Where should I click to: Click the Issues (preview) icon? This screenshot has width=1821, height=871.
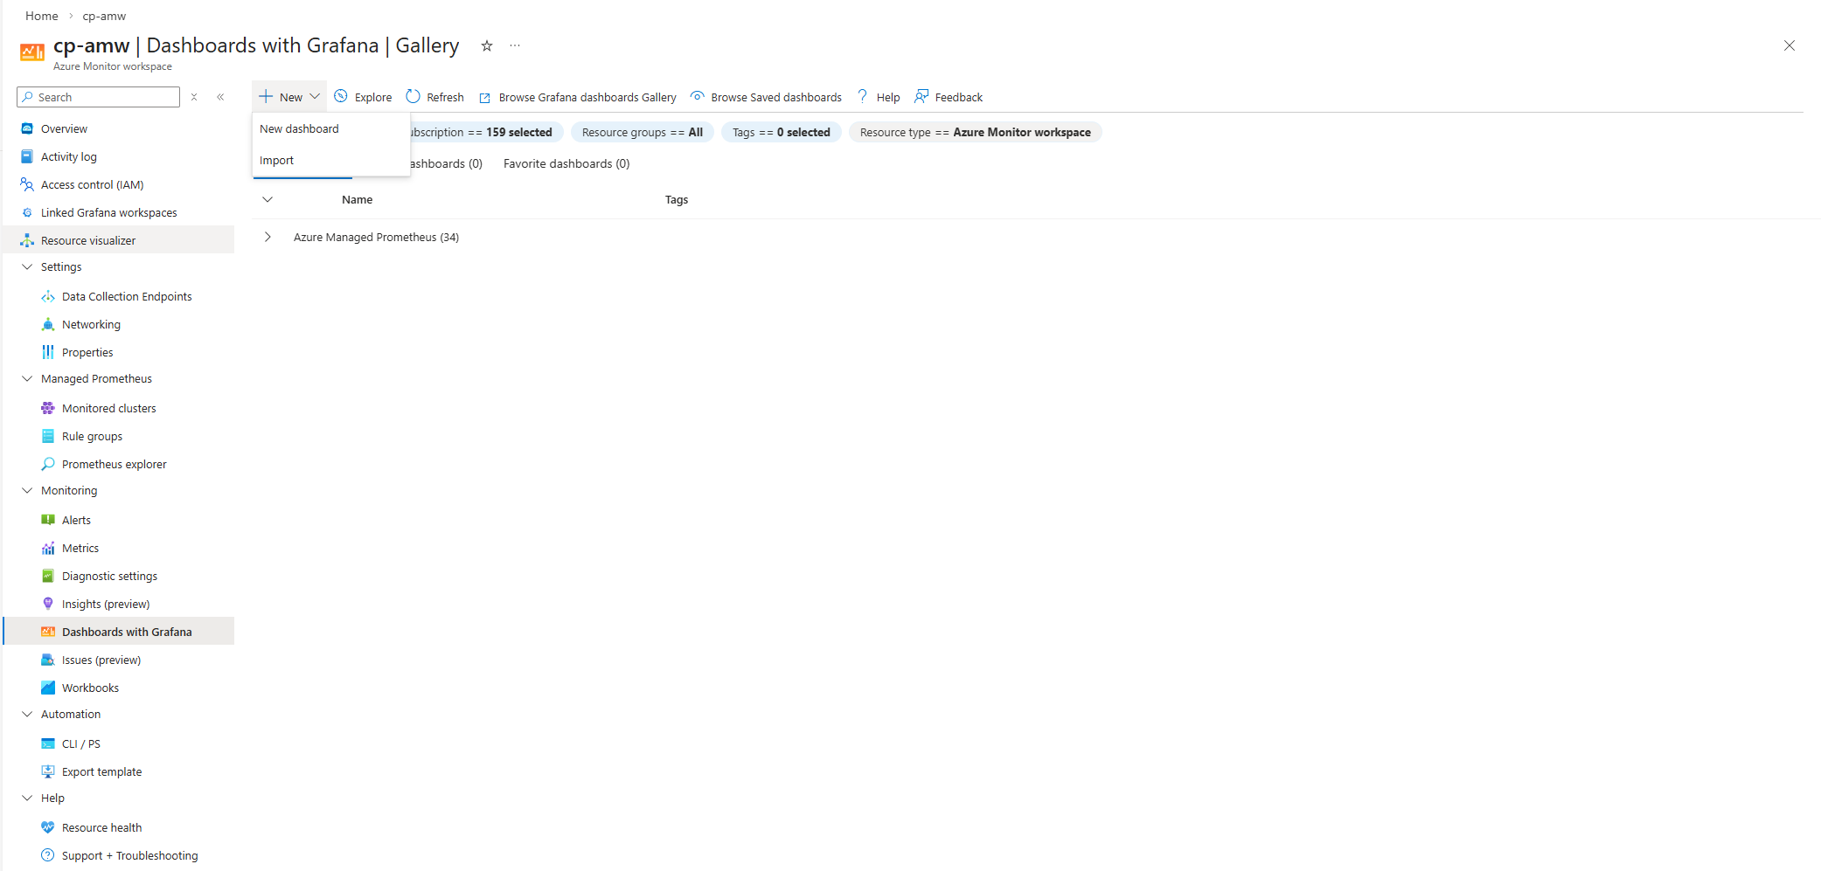(x=48, y=660)
